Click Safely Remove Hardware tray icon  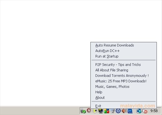pyautogui.click(x=83, y=111)
